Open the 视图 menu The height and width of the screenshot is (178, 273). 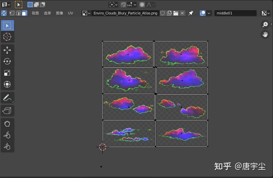(35, 13)
